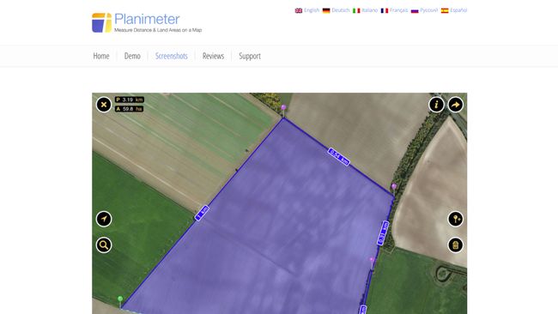This screenshot has width=558, height=314.
Task: Open the Support menu item
Action: coord(250,56)
